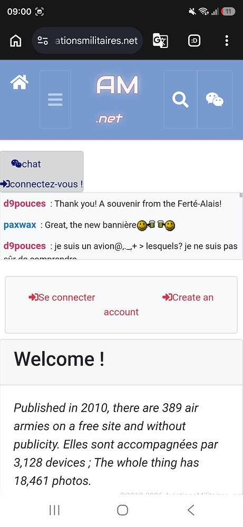Click the 'Se connecter' link
The height and width of the screenshot is (527, 243).
[x=62, y=297]
